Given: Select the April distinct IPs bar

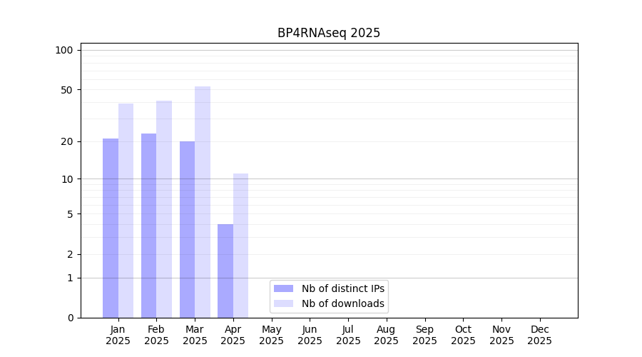Looking at the screenshot, I should click(225, 271).
